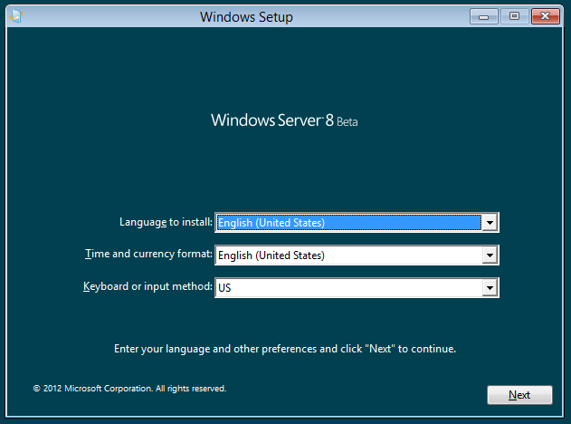Screen dimensions: 571x424
Task: Click the "Language to install:" label
Action: tap(166, 222)
